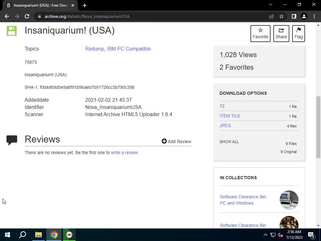
Task: Click the green floppy disk software icon
Action: pyautogui.click(x=12, y=31)
